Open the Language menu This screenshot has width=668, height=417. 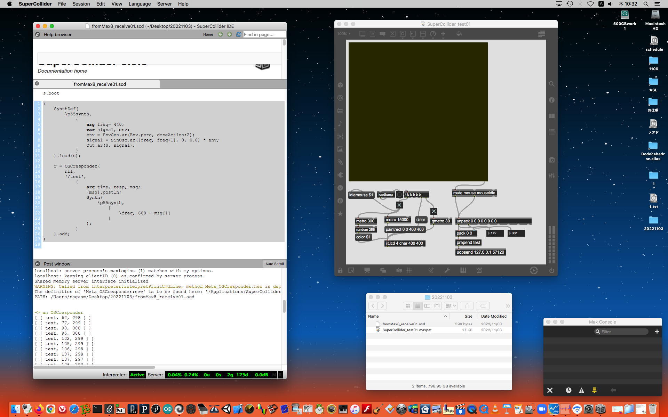(140, 4)
